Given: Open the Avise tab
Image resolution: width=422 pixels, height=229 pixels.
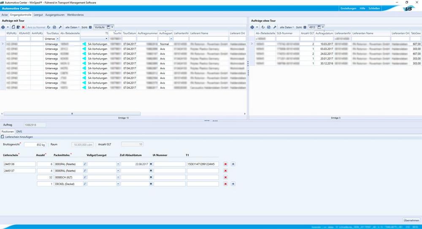Looking at the screenshot, I should click(5, 15).
